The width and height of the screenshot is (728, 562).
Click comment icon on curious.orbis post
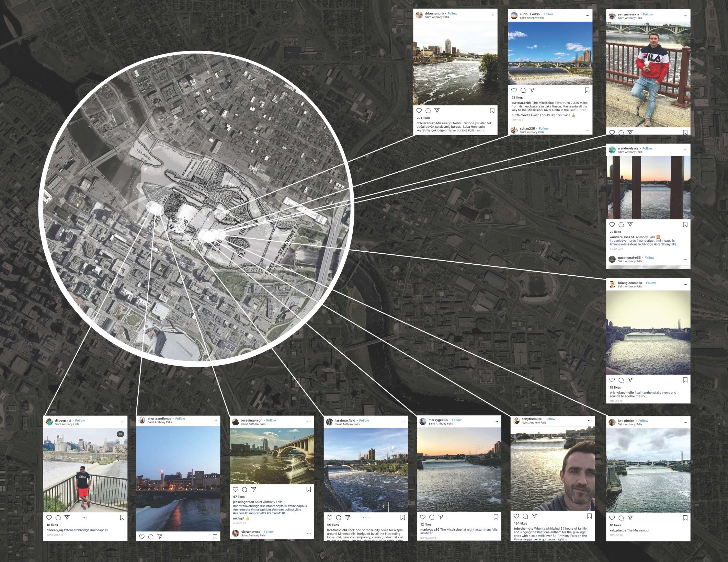point(523,90)
